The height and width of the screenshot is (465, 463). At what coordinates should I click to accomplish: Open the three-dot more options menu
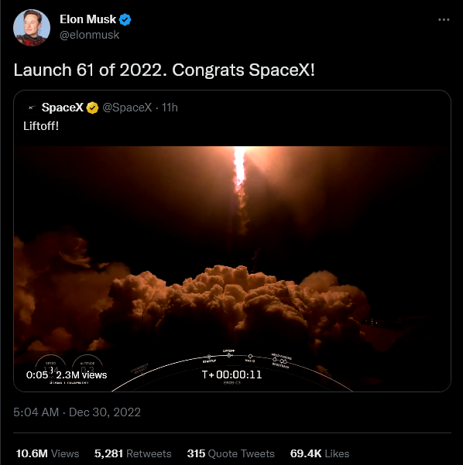(444, 19)
